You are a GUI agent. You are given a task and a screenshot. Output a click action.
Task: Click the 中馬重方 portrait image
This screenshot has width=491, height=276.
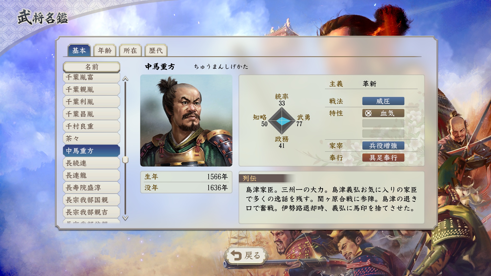186,120
